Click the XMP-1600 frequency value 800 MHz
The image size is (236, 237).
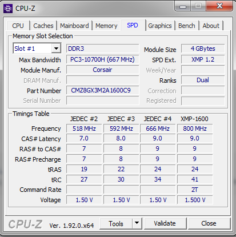(x=195, y=128)
